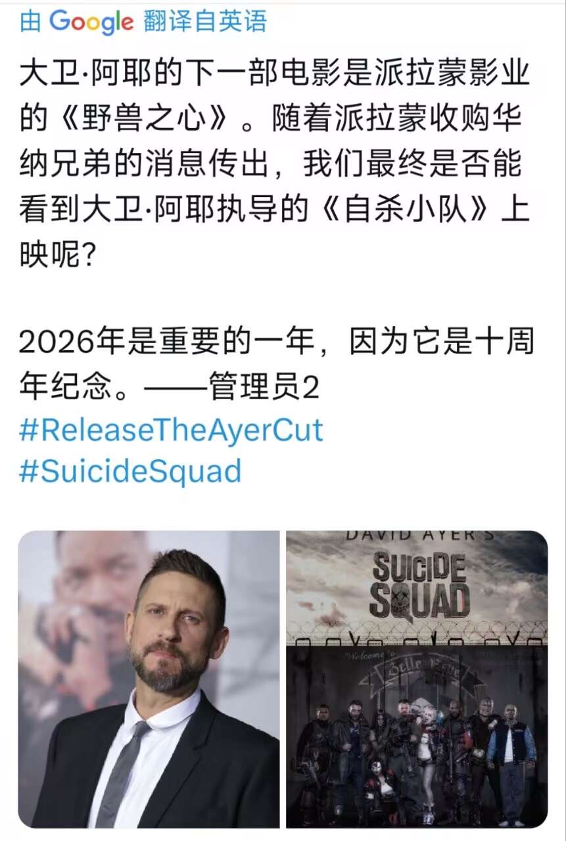Open the #ReleaseTheAyerCut hashtag

pos(171,430)
